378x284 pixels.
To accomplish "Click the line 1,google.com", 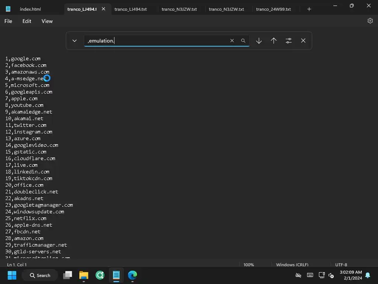I will click(x=23, y=59).
